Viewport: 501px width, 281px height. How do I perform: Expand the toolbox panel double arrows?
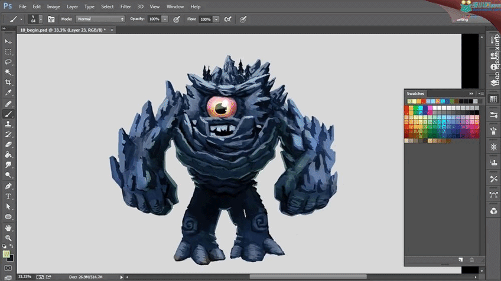click(x=4, y=28)
